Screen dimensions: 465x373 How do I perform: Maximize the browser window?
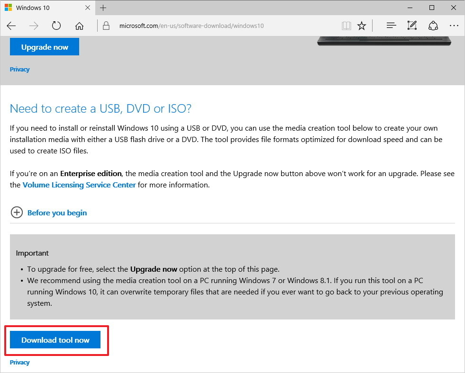pos(432,8)
